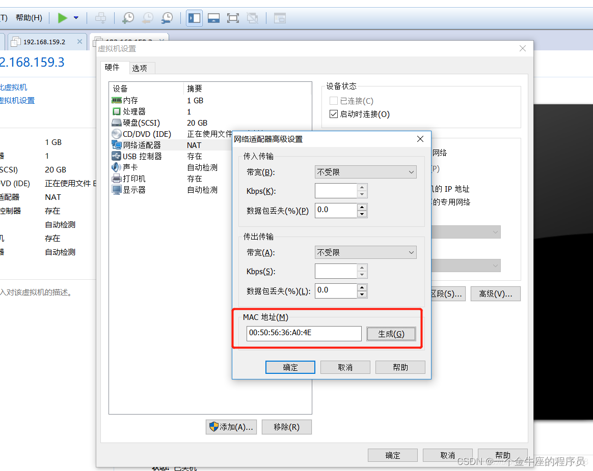Screen dimensions: 593x471
Task: Click the 内存 memory chip icon
Action: pyautogui.click(x=117, y=101)
